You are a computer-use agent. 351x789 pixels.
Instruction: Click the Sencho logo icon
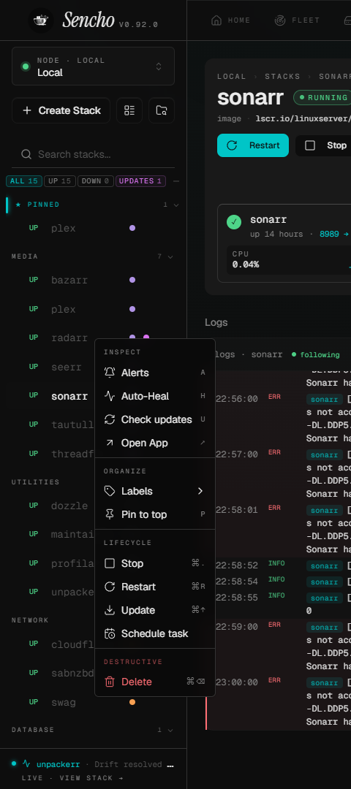pos(40,20)
